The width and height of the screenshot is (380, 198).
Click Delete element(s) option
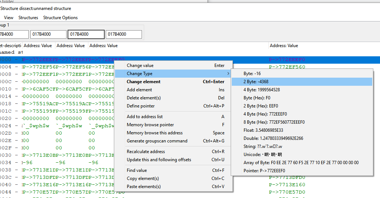[x=143, y=98]
